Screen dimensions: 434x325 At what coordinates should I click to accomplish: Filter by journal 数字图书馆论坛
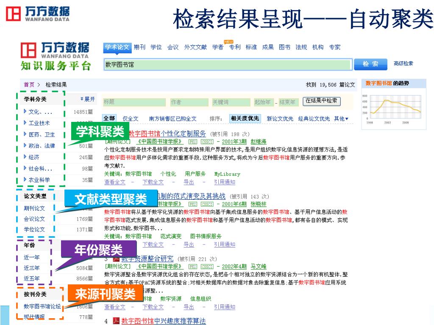pyautogui.click(x=42, y=306)
